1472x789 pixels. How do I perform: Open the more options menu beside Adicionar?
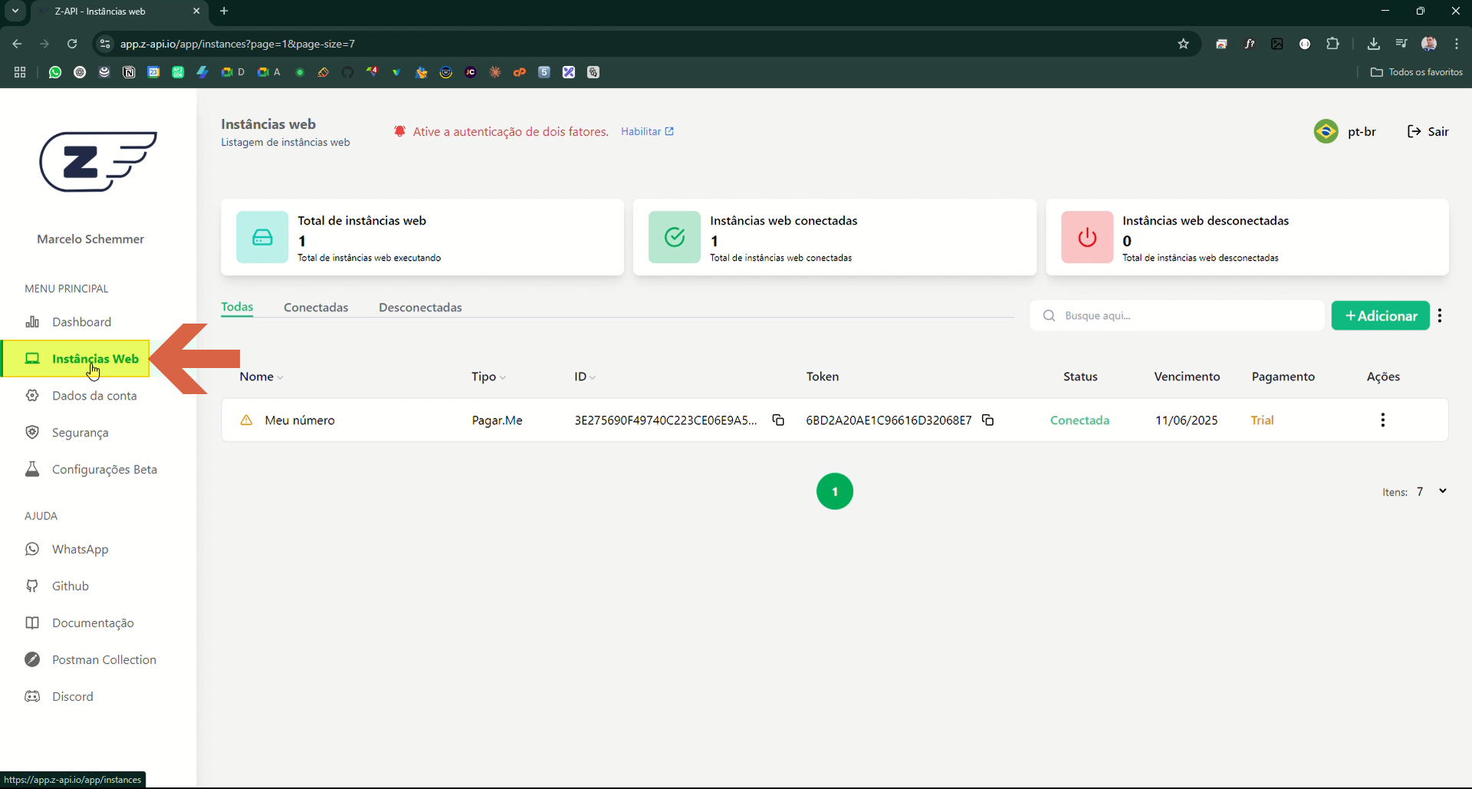pyautogui.click(x=1440, y=316)
